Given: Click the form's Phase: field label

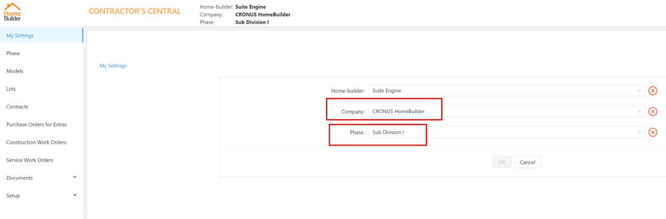Looking at the screenshot, I should tap(358, 132).
